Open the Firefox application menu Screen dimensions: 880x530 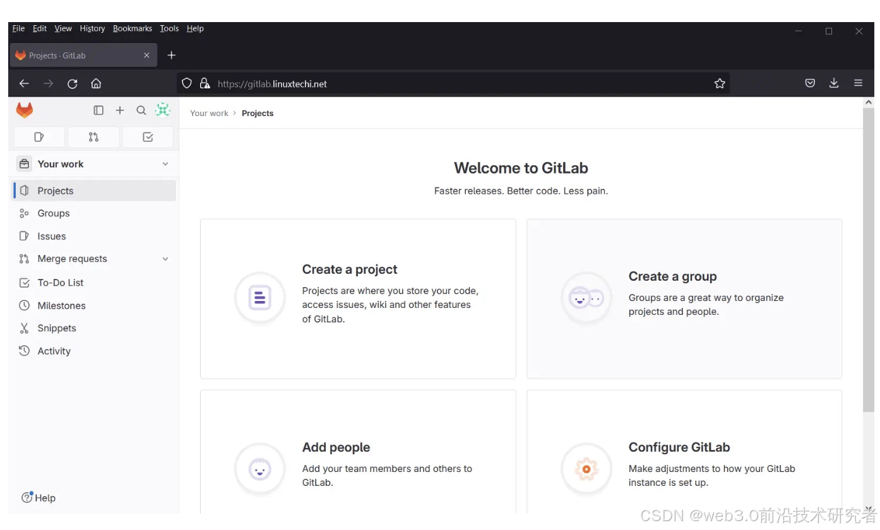[x=859, y=83]
